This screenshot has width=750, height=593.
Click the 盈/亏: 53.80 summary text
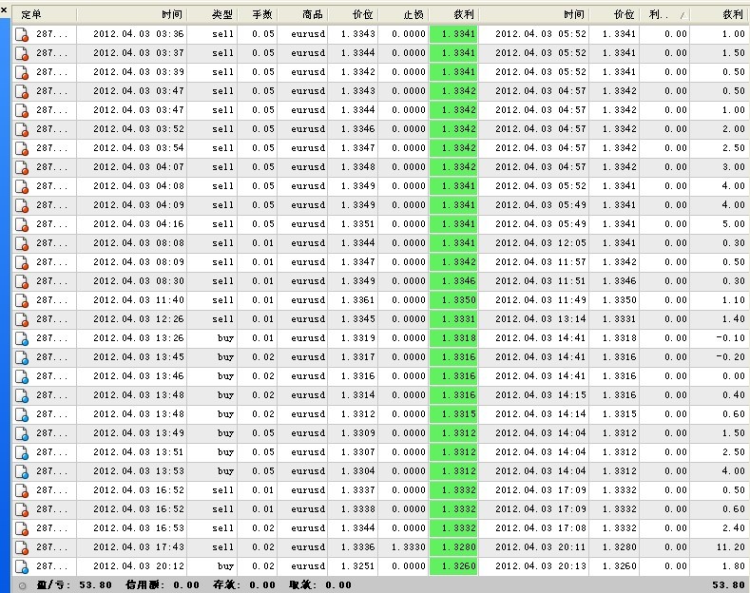pos(74,584)
